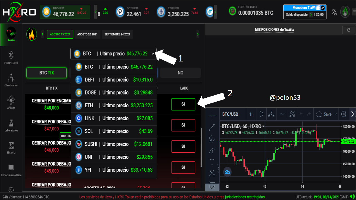Select the AGOSTO 20 2021 date tab

87,34
